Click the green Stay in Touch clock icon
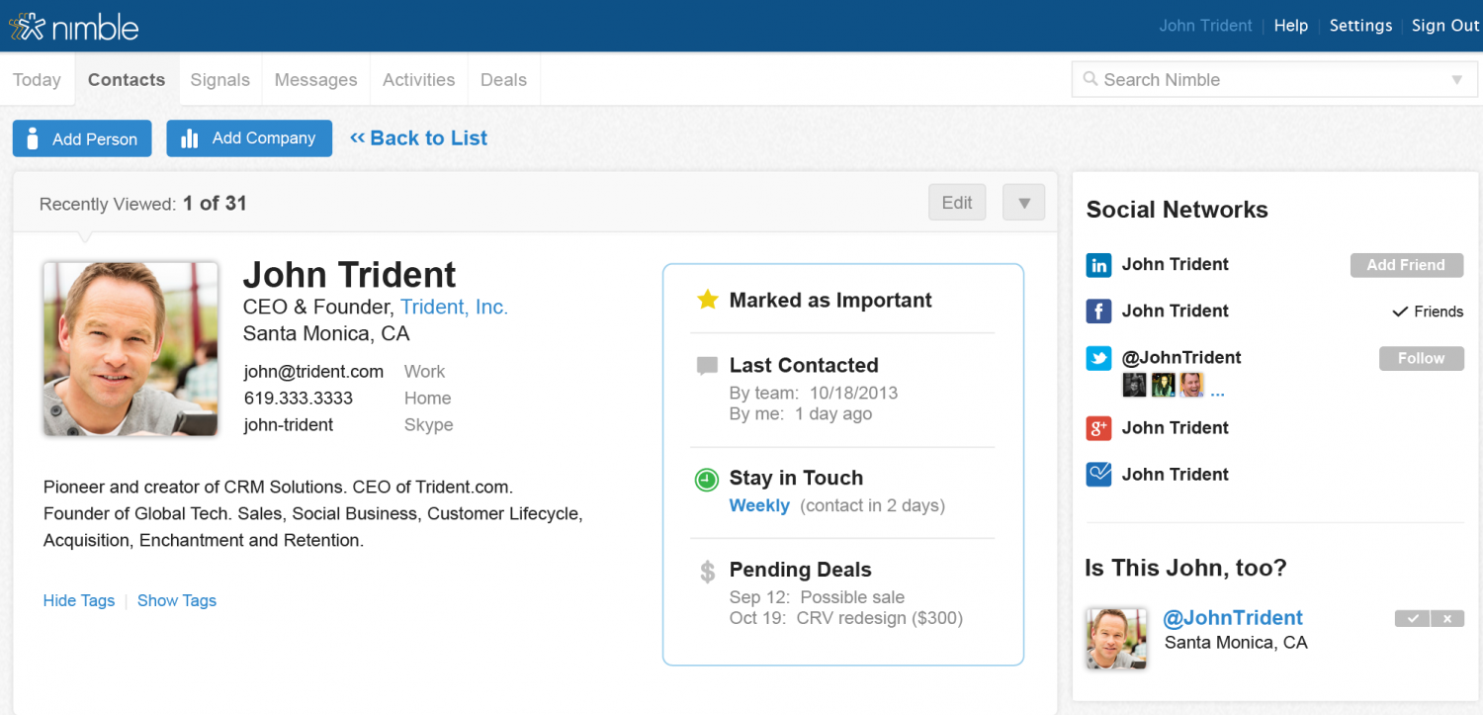Viewport: 1483px width, 715px height. 707,480
